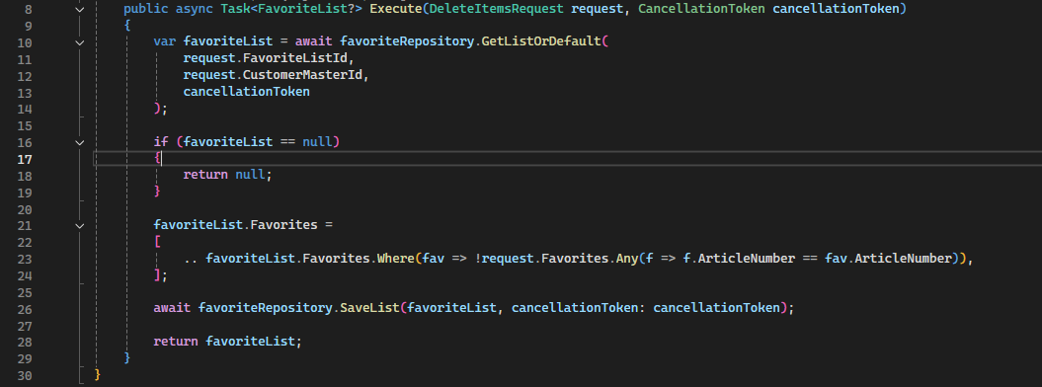The image size is (1042, 387).
Task: Click the Any method call on line 23
Action: pyautogui.click(x=626, y=259)
